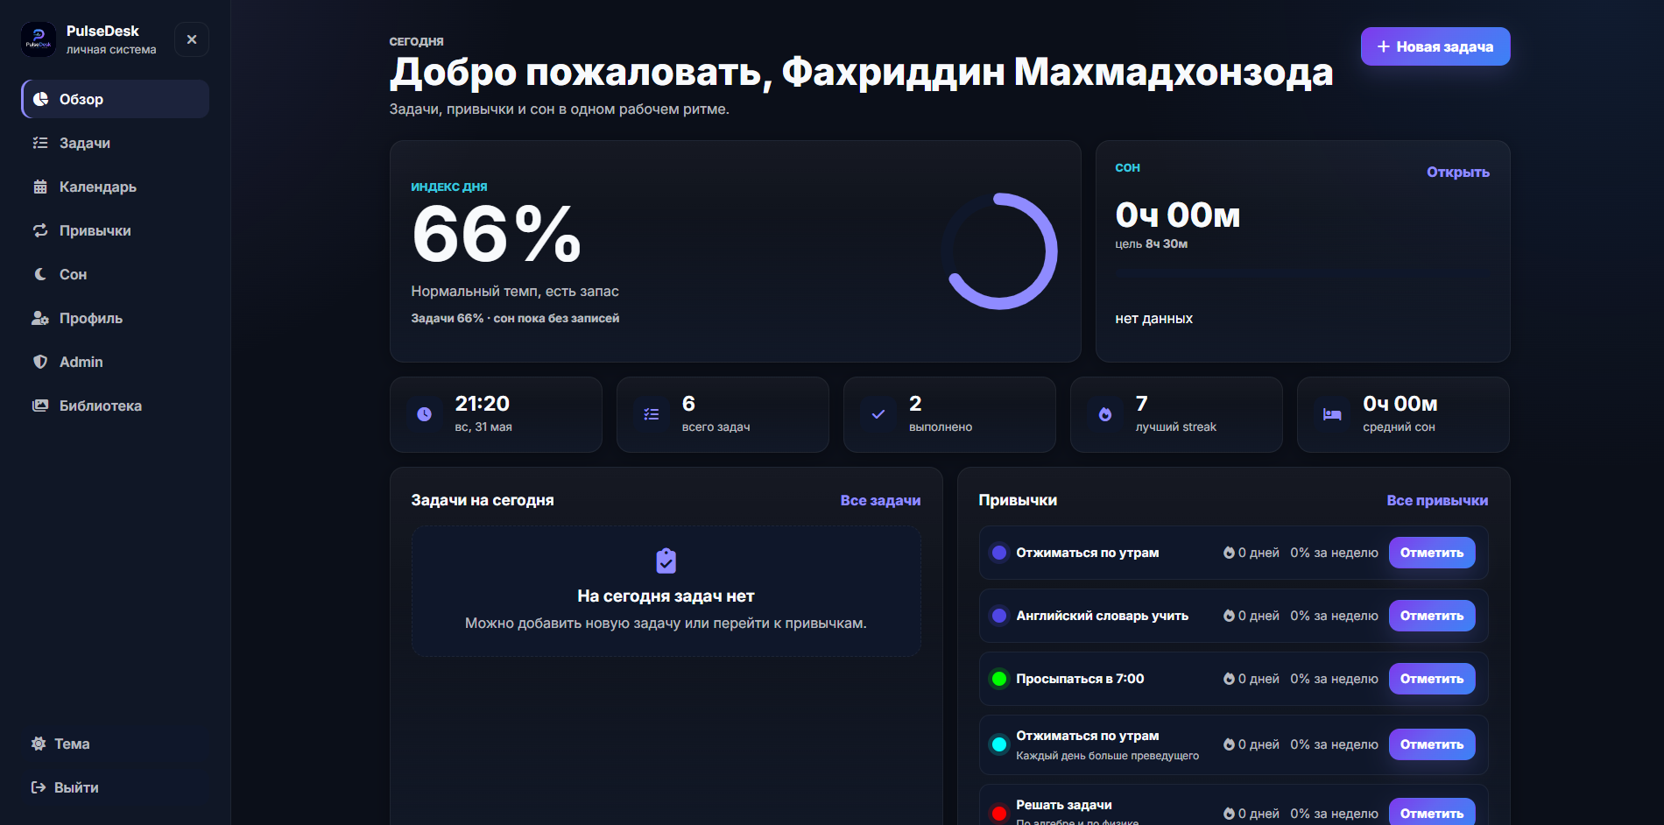
Task: Click the 66% day index value
Action: click(x=497, y=234)
